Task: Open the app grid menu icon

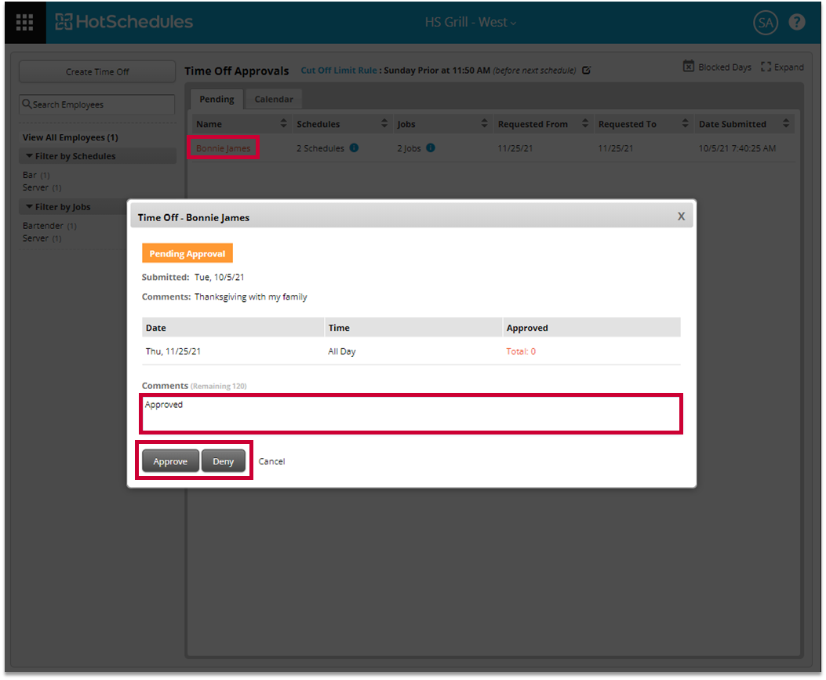Action: pos(24,23)
